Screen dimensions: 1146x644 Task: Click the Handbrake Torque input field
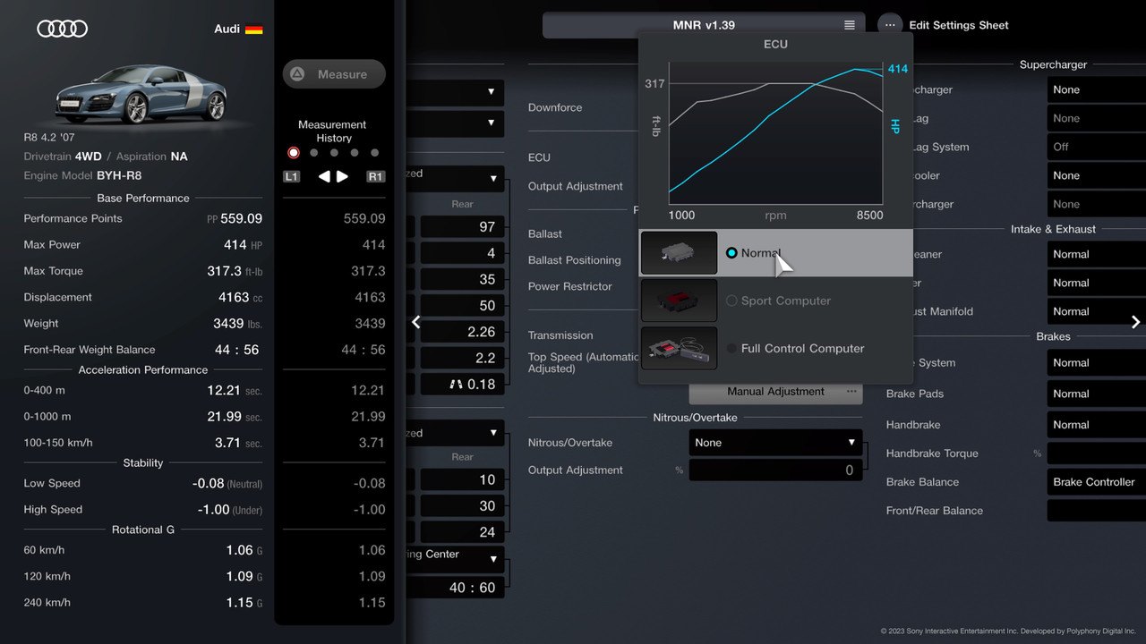pos(1096,453)
